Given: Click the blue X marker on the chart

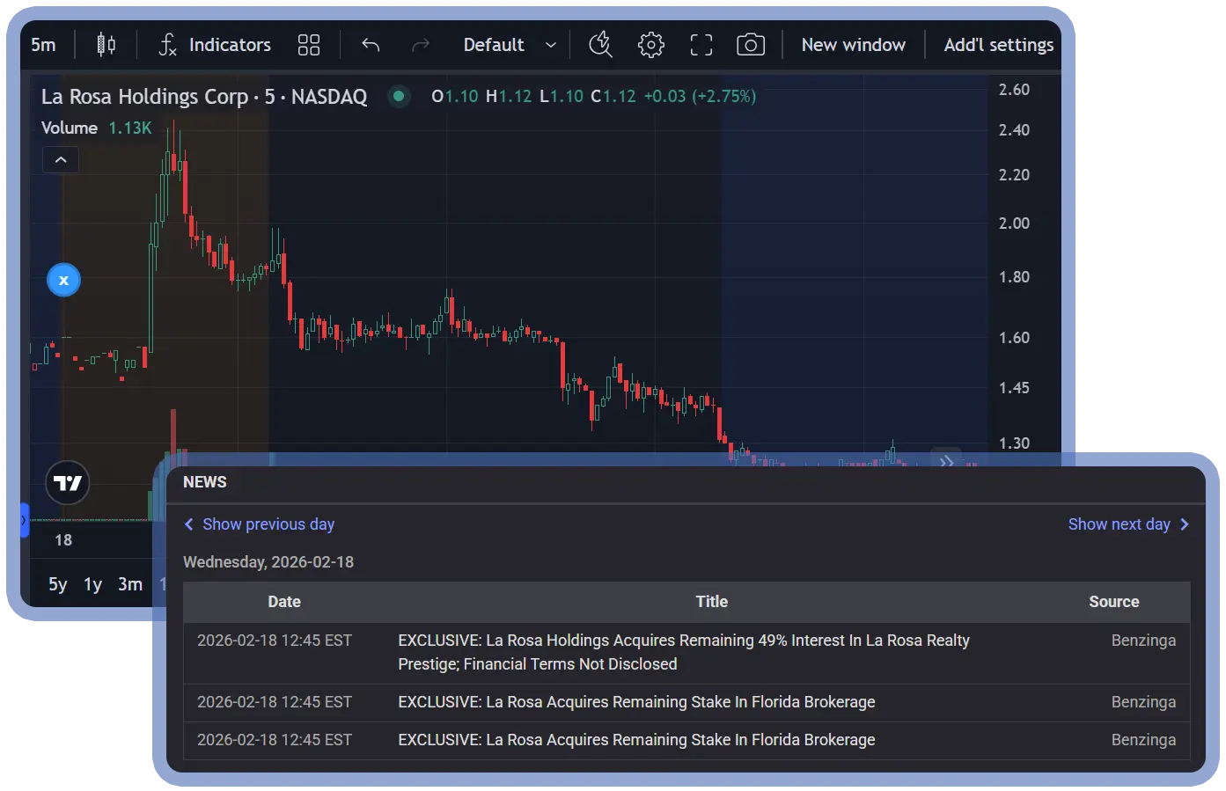Looking at the screenshot, I should coord(63,281).
